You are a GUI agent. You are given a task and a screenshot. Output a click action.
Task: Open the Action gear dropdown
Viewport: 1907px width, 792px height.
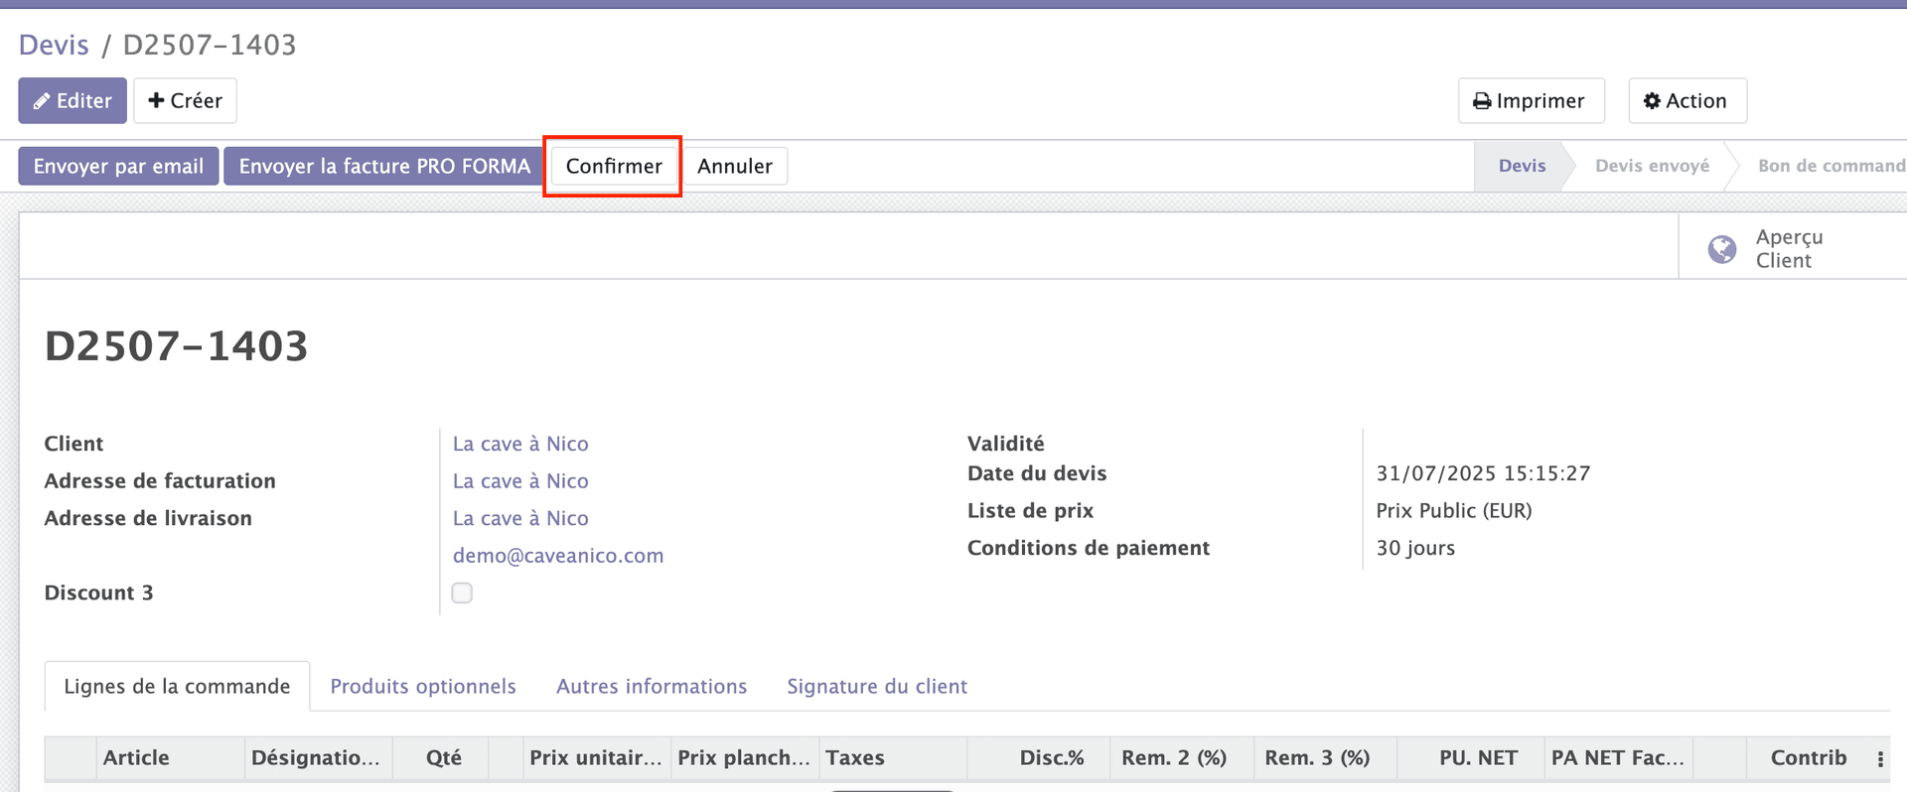click(1687, 101)
